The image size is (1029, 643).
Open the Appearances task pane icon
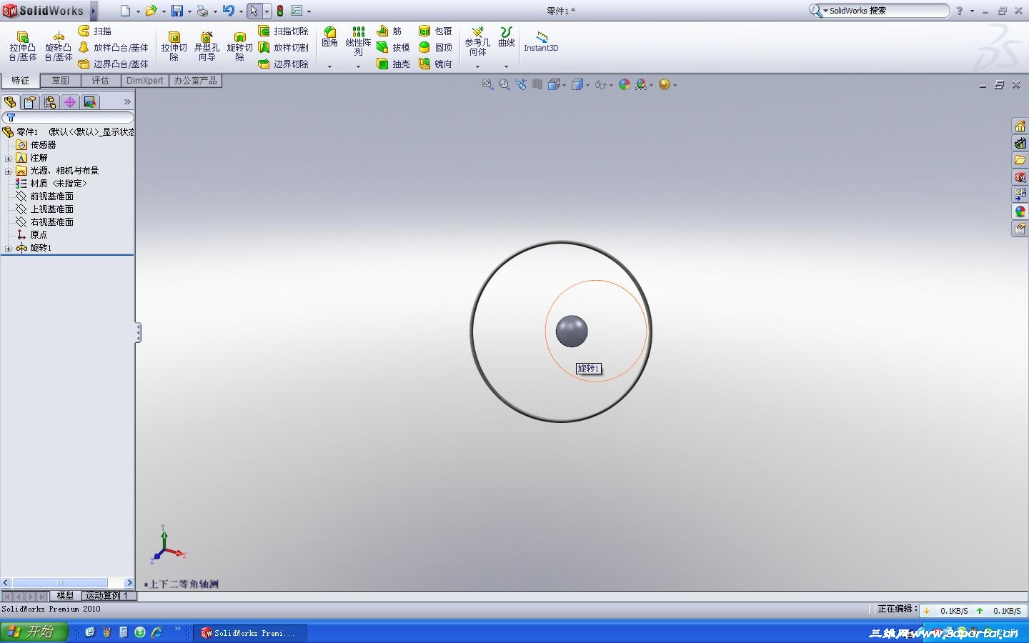point(1020,211)
